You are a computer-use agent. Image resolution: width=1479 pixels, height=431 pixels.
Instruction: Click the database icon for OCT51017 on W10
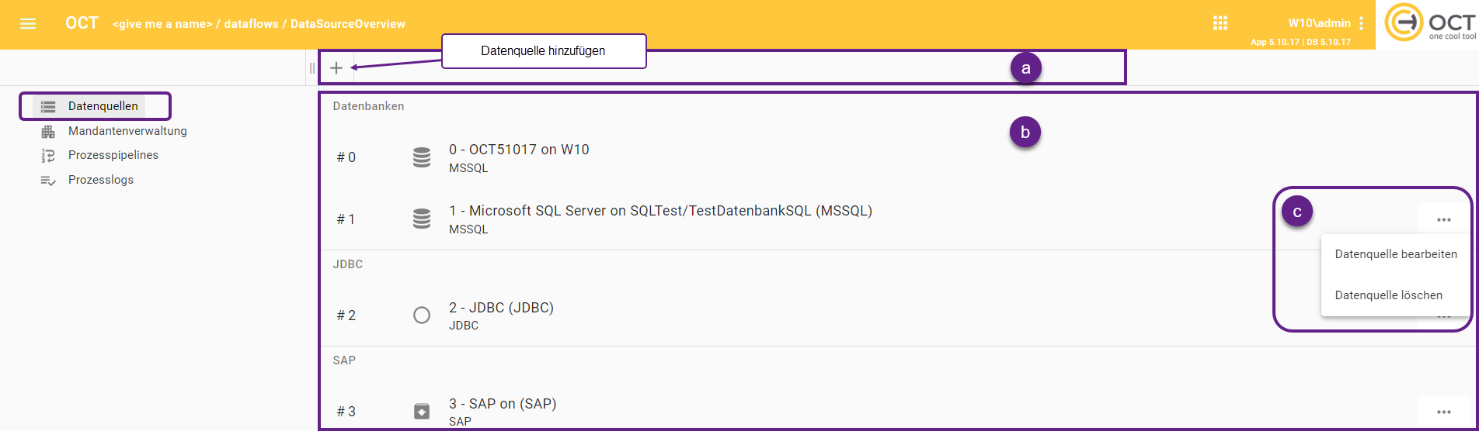(x=422, y=157)
